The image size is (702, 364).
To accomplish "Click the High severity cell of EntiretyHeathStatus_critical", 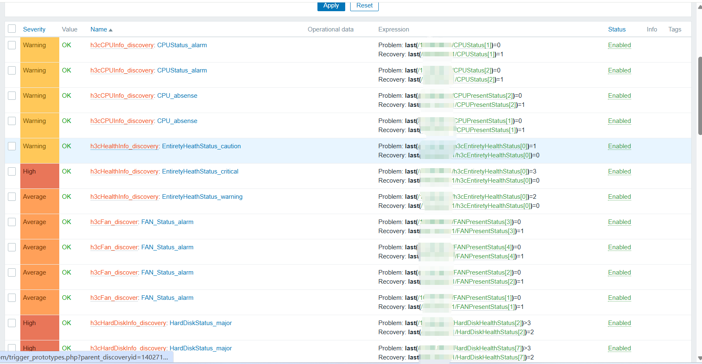I will tap(40, 176).
